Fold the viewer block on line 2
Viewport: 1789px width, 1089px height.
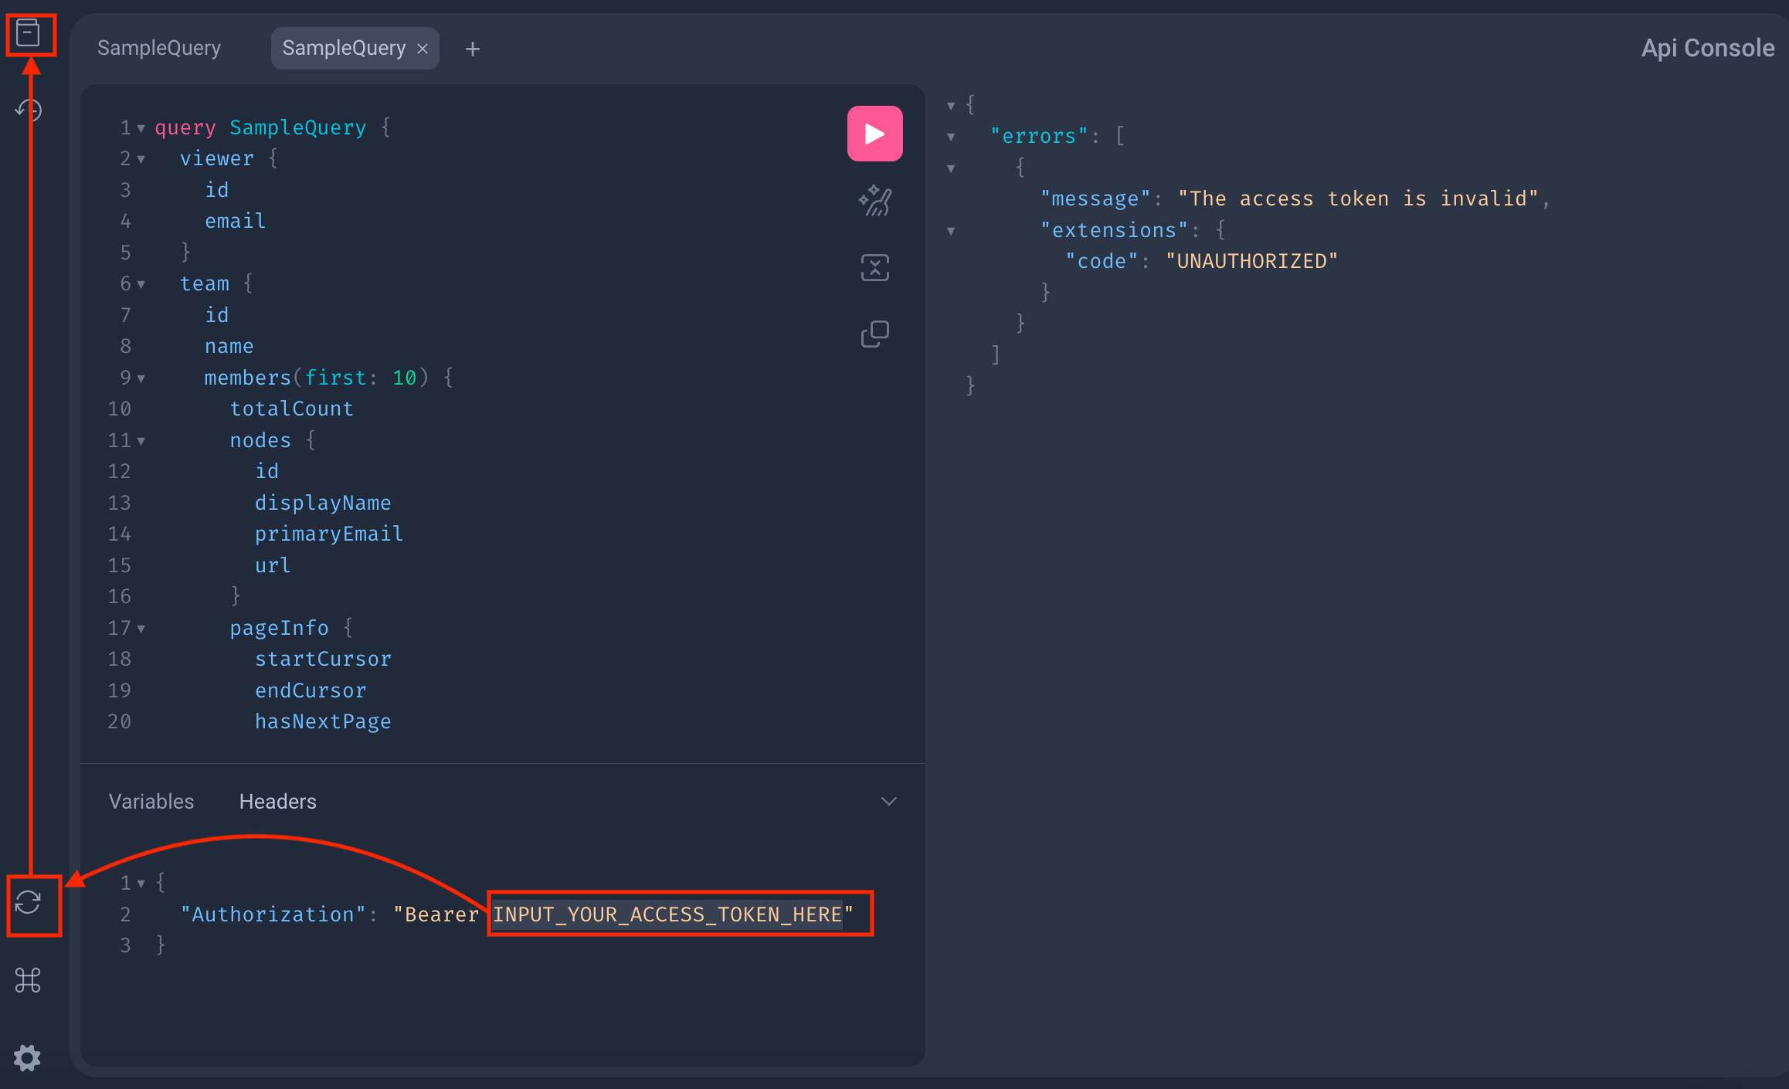(141, 159)
